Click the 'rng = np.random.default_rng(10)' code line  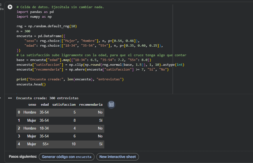pos(47,26)
